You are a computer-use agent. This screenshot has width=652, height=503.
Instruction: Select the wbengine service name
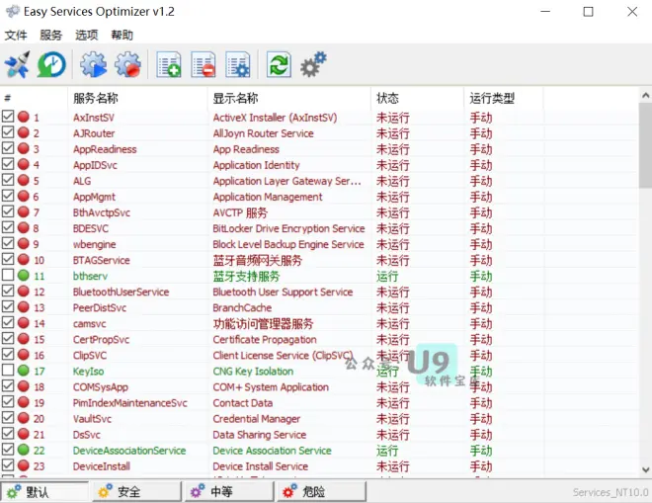(95, 244)
